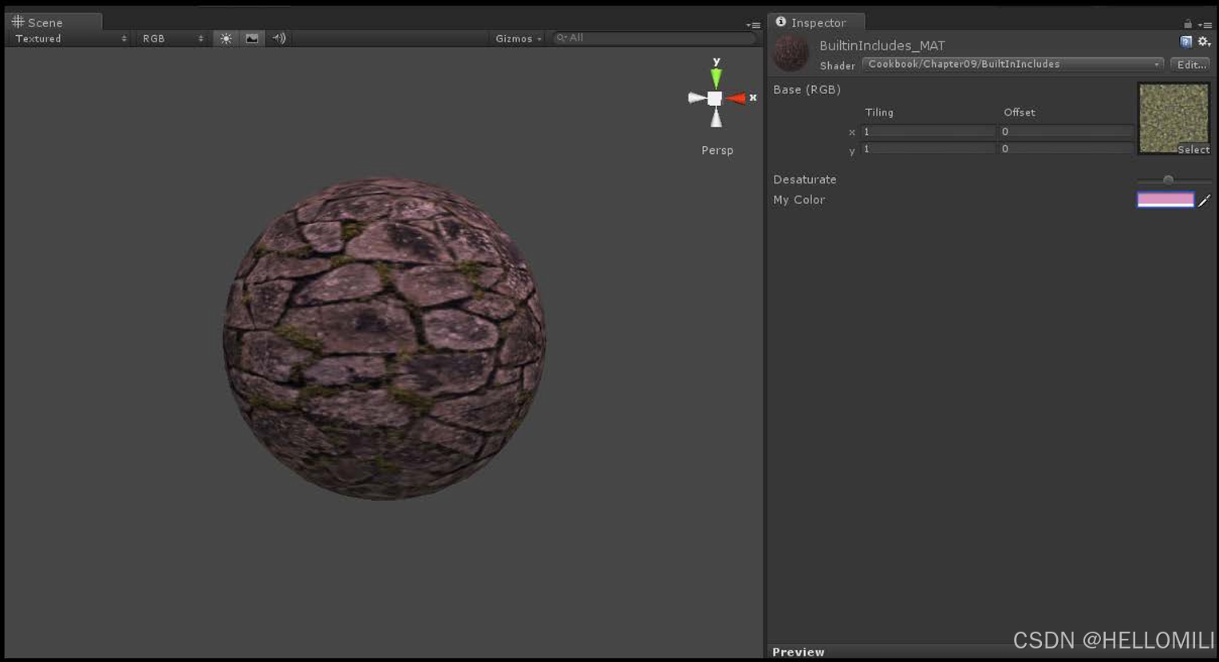Select the Inspector tab
This screenshot has height=662, width=1219.
coord(815,22)
